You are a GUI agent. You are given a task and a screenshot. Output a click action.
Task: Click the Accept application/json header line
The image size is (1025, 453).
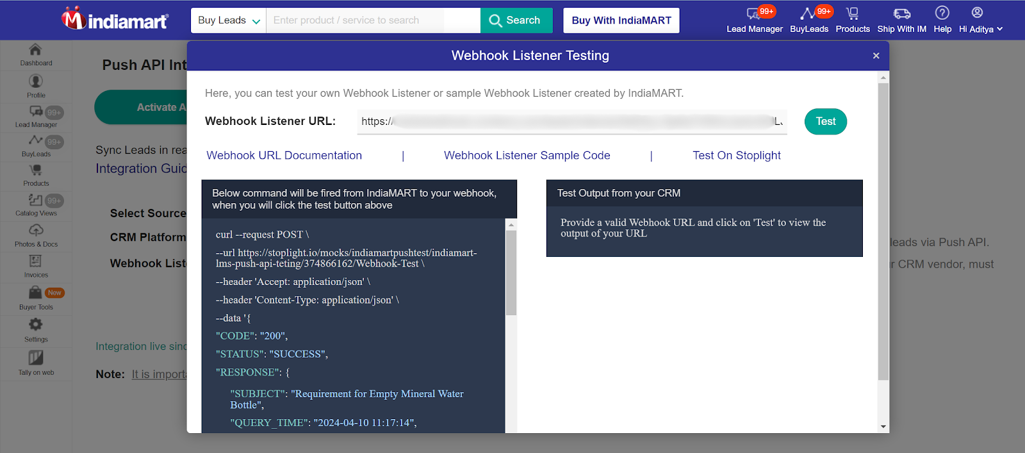pos(293,282)
